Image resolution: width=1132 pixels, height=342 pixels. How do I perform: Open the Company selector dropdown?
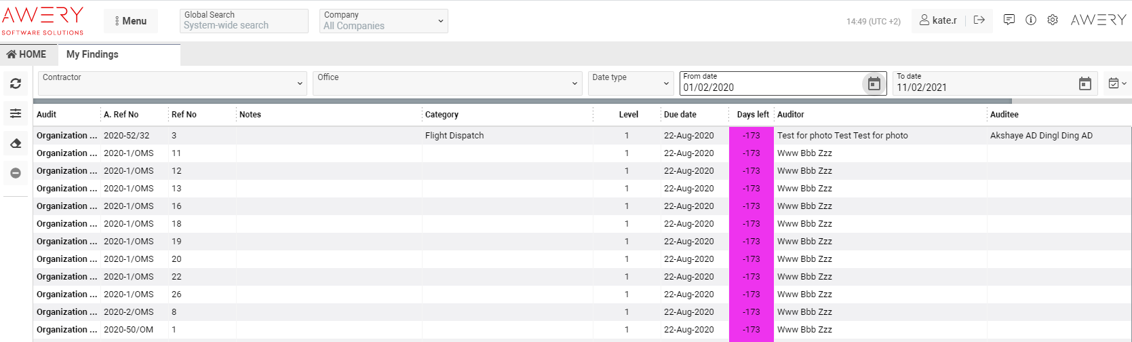point(383,21)
